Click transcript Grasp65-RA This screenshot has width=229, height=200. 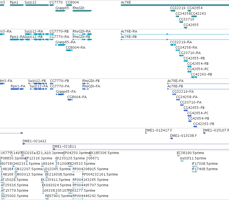pos(66,42)
